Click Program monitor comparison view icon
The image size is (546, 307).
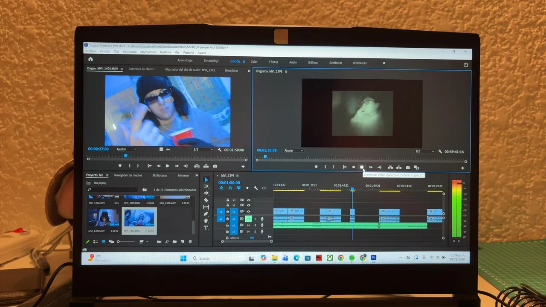(x=416, y=167)
